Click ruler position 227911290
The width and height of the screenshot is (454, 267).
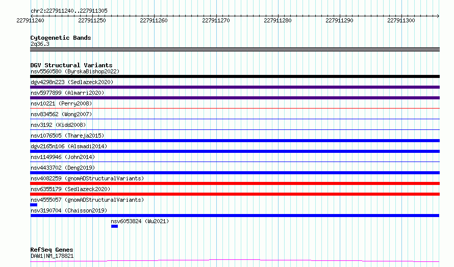pyautogui.click(x=339, y=20)
